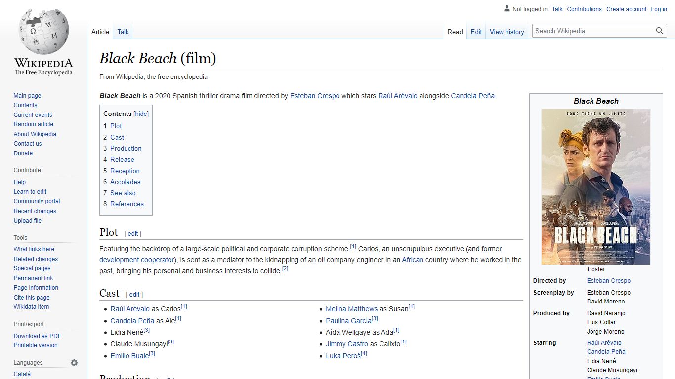Screen dimensions: 675x379
Task: Open Current events
Action: click(x=33, y=115)
